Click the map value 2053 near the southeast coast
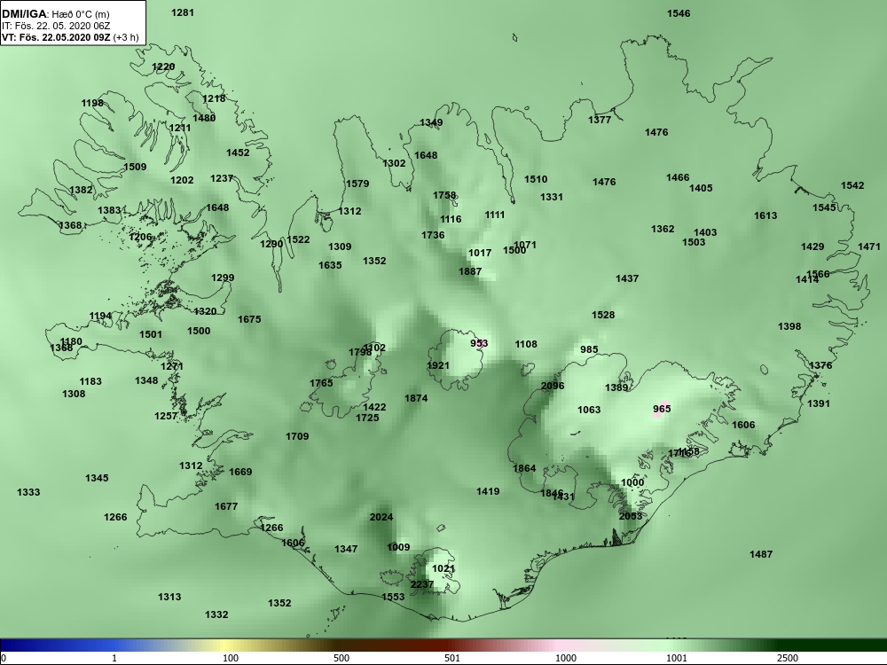Image resolution: width=887 pixels, height=665 pixels. [630, 516]
